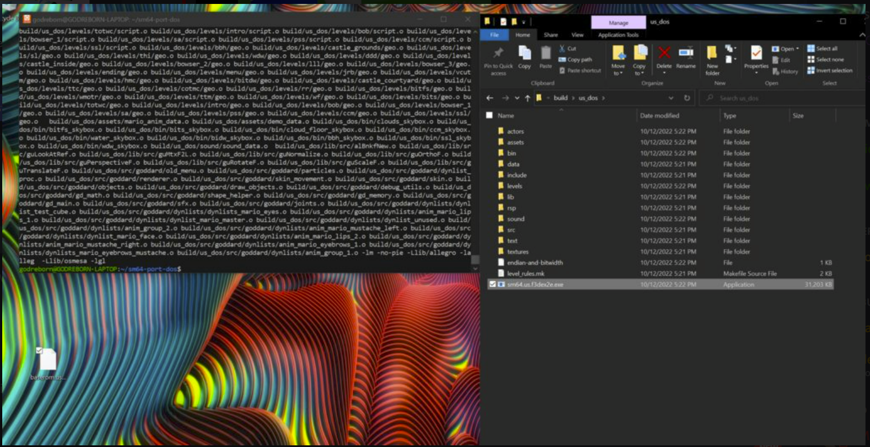Open the Move to dropdown
Image resolution: width=870 pixels, height=447 pixels.
pyautogui.click(x=618, y=73)
